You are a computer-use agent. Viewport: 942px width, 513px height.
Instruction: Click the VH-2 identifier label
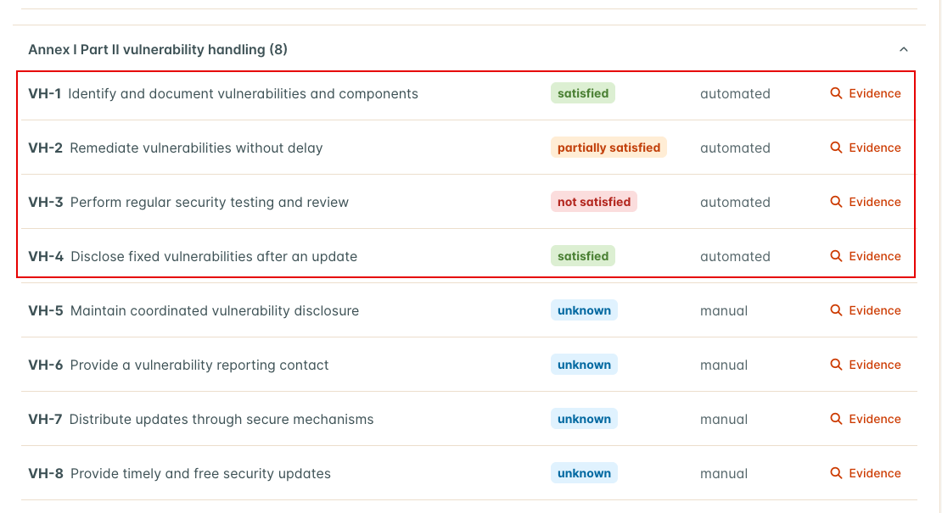pyautogui.click(x=45, y=148)
